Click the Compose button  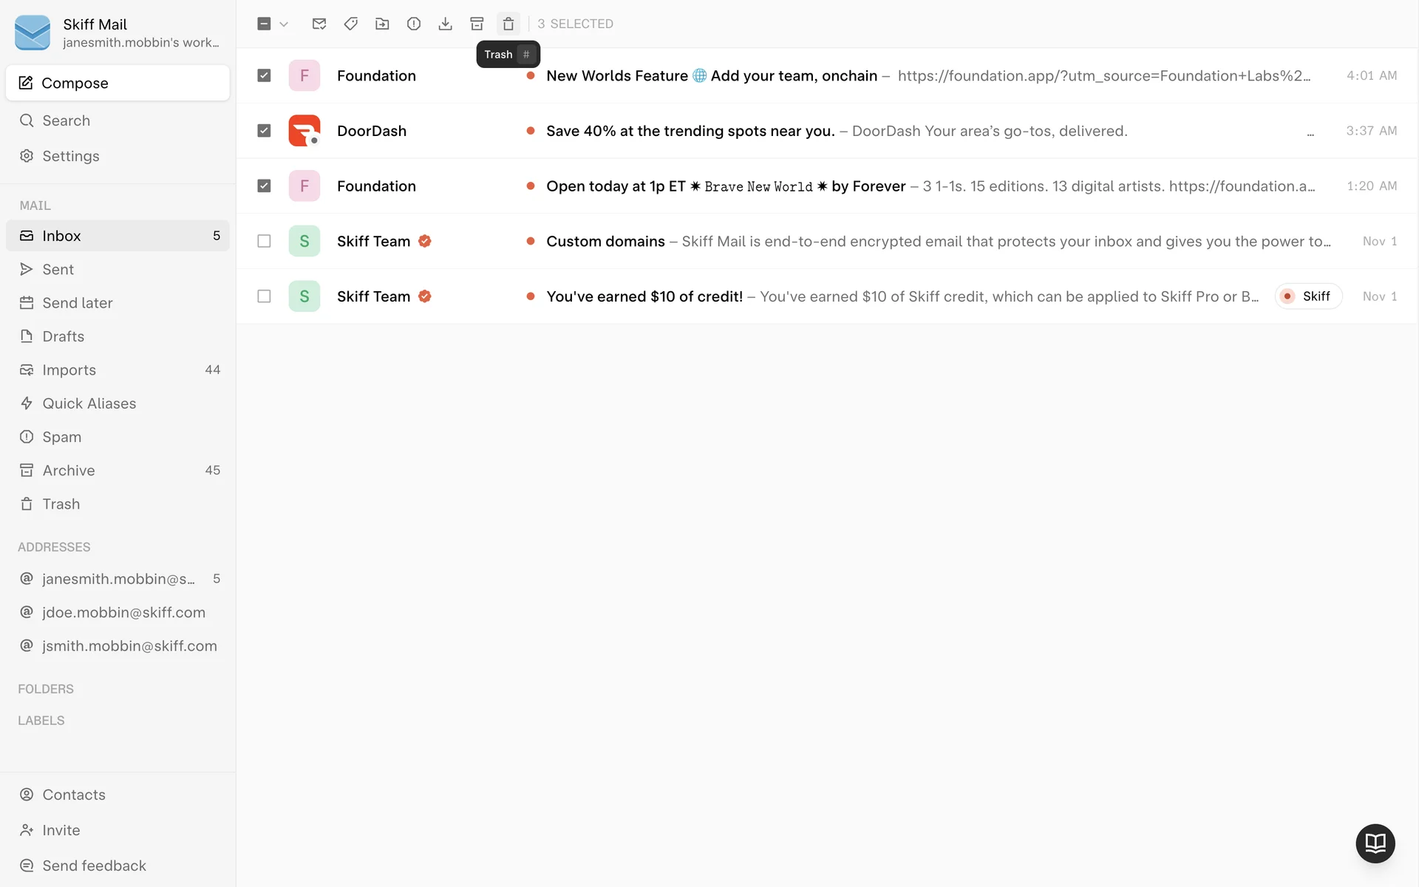point(118,83)
